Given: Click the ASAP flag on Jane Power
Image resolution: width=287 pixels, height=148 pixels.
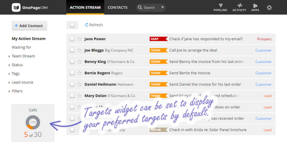Looking at the screenshot, I should [159, 39].
